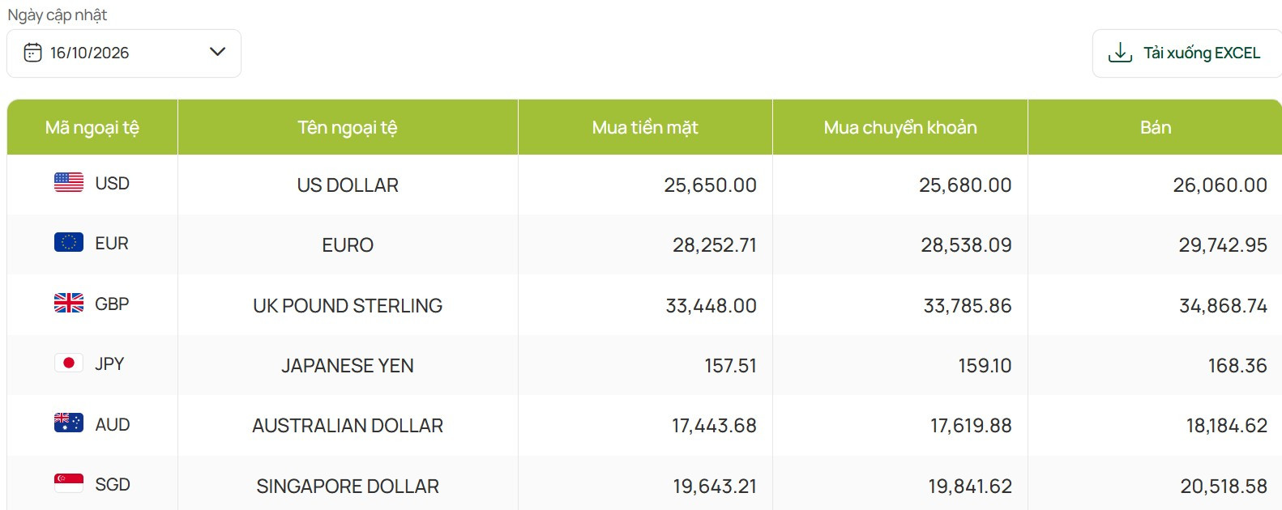1282x510 pixels.
Task: Click the SGD currency code
Action: point(113,485)
